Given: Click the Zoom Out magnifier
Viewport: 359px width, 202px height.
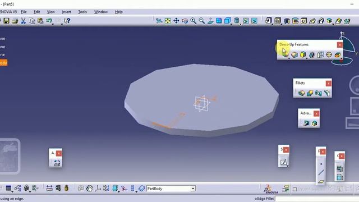Looking at the screenshot, I should (202, 21).
